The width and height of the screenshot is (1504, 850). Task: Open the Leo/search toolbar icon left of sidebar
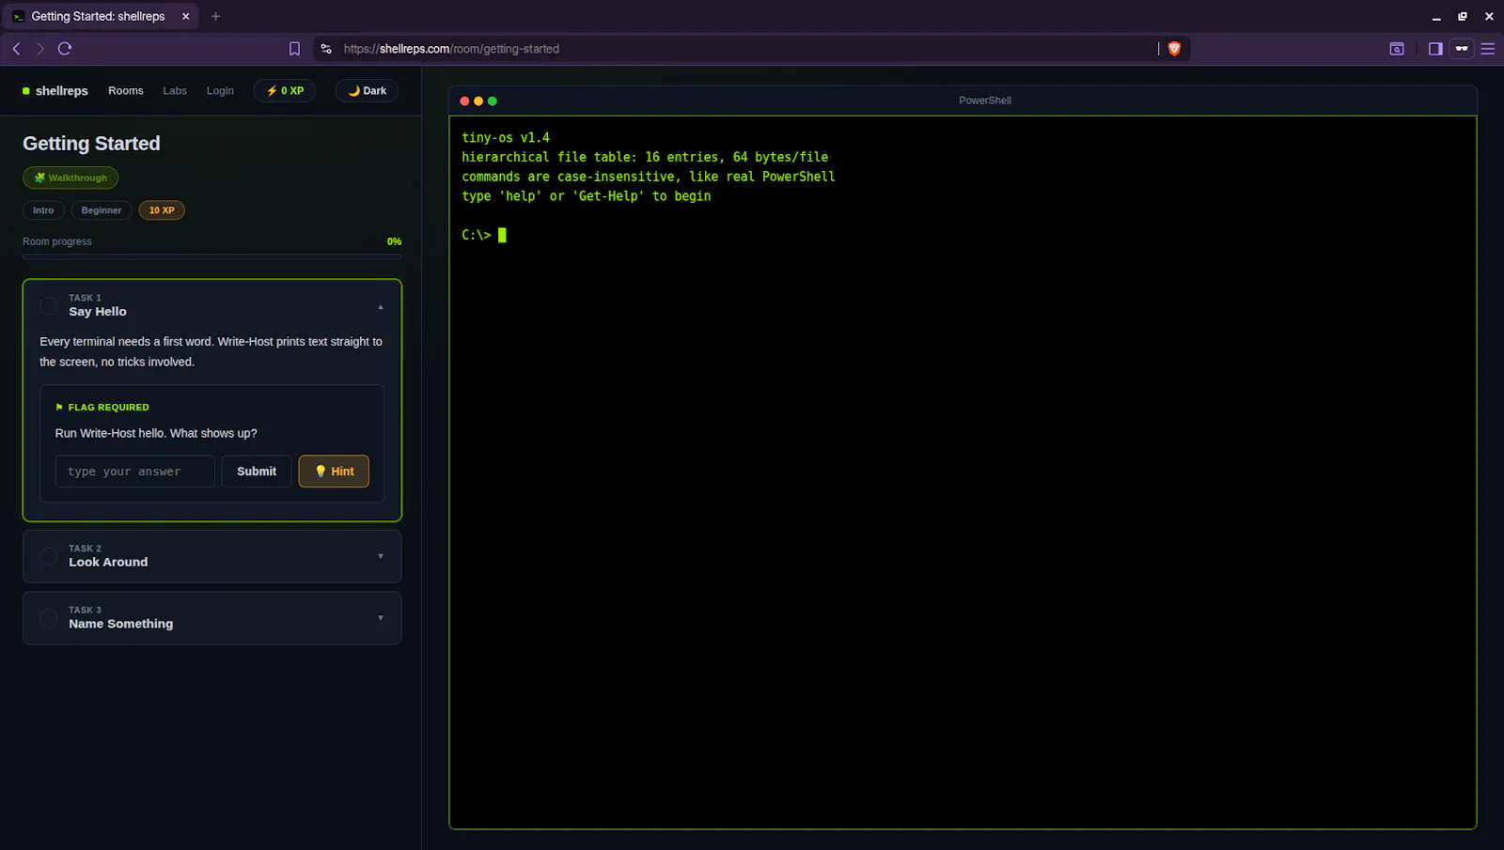click(1397, 49)
